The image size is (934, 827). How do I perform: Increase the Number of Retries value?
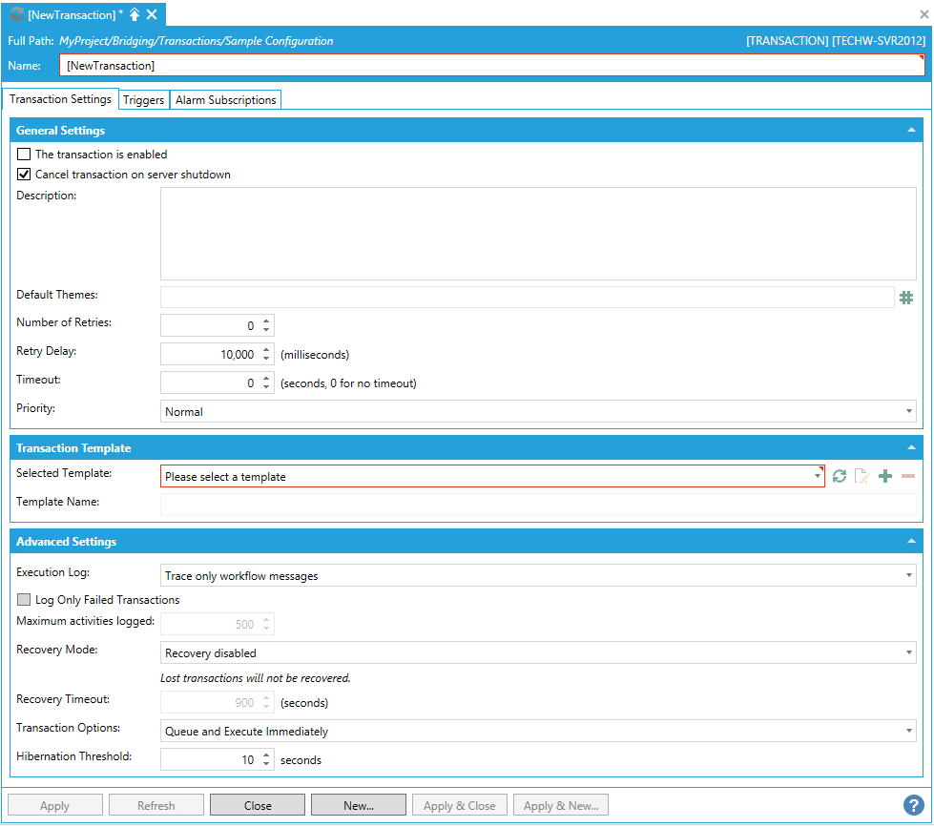click(266, 320)
